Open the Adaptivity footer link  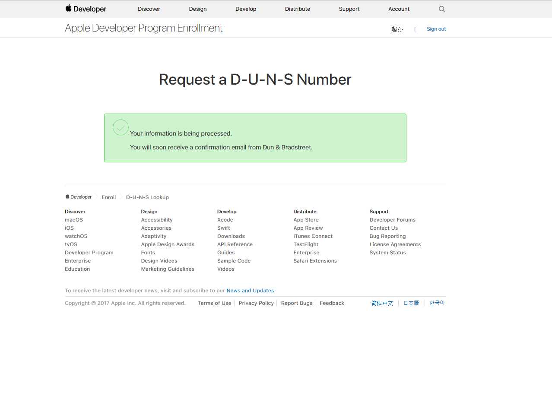pos(153,236)
